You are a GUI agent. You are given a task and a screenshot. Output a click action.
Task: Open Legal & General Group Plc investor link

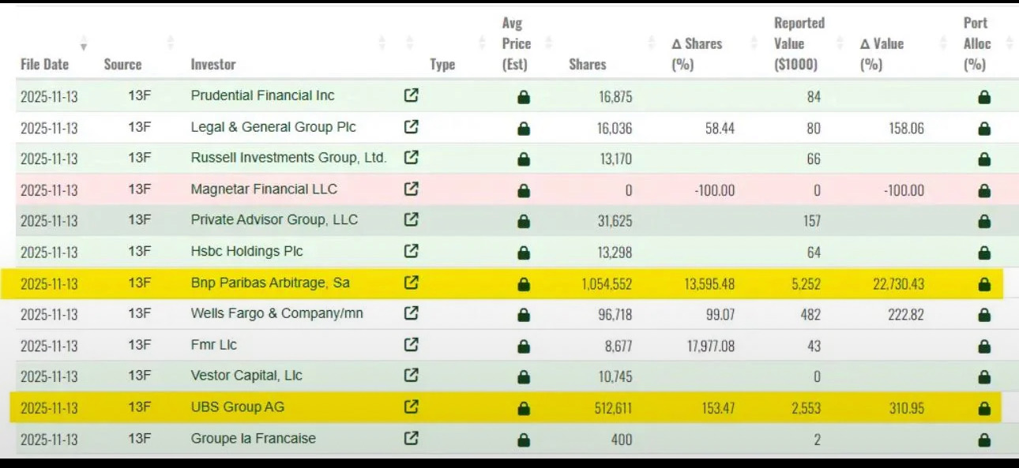click(x=273, y=127)
